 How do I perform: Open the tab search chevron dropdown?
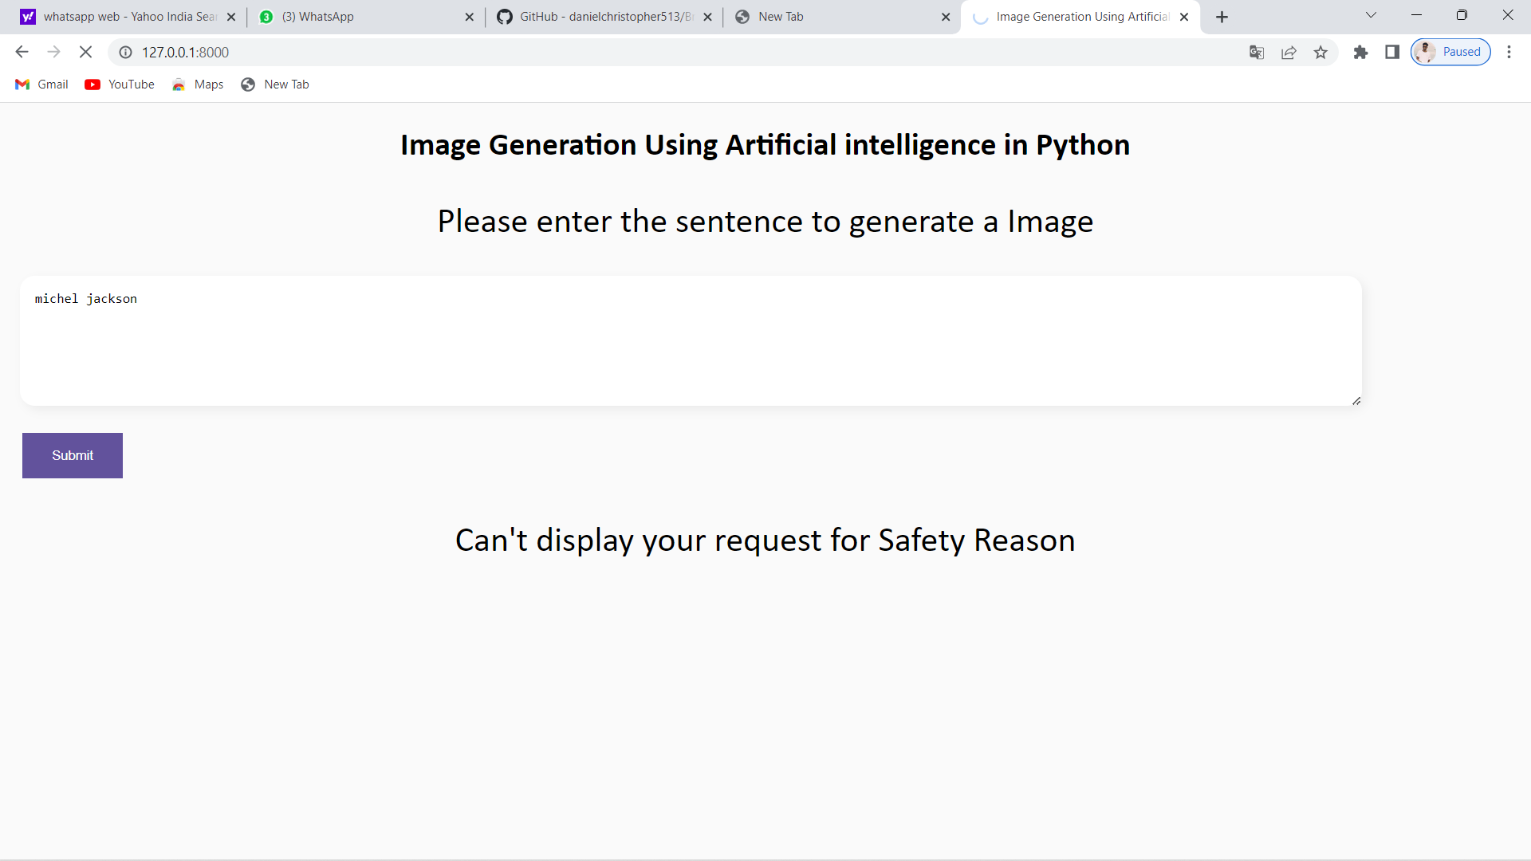pos(1372,15)
